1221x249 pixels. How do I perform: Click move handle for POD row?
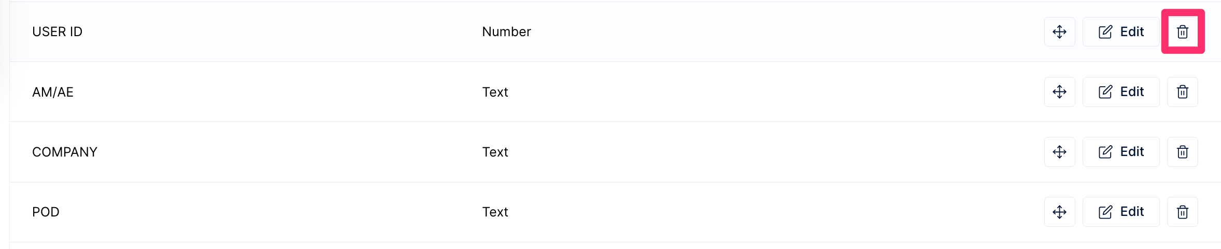(x=1059, y=212)
